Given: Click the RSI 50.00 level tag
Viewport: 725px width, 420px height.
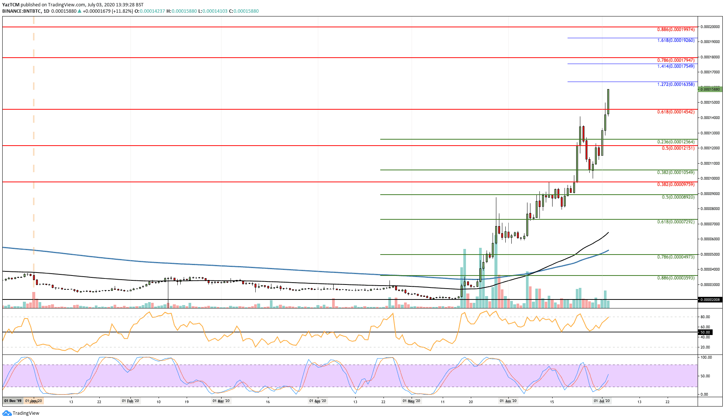Looking at the screenshot, I should [x=705, y=332].
